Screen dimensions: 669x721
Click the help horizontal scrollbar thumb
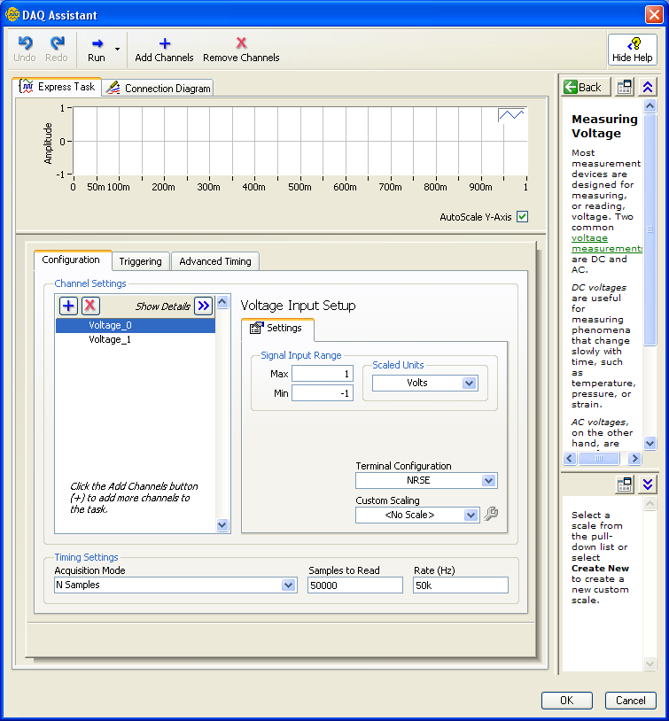click(599, 458)
